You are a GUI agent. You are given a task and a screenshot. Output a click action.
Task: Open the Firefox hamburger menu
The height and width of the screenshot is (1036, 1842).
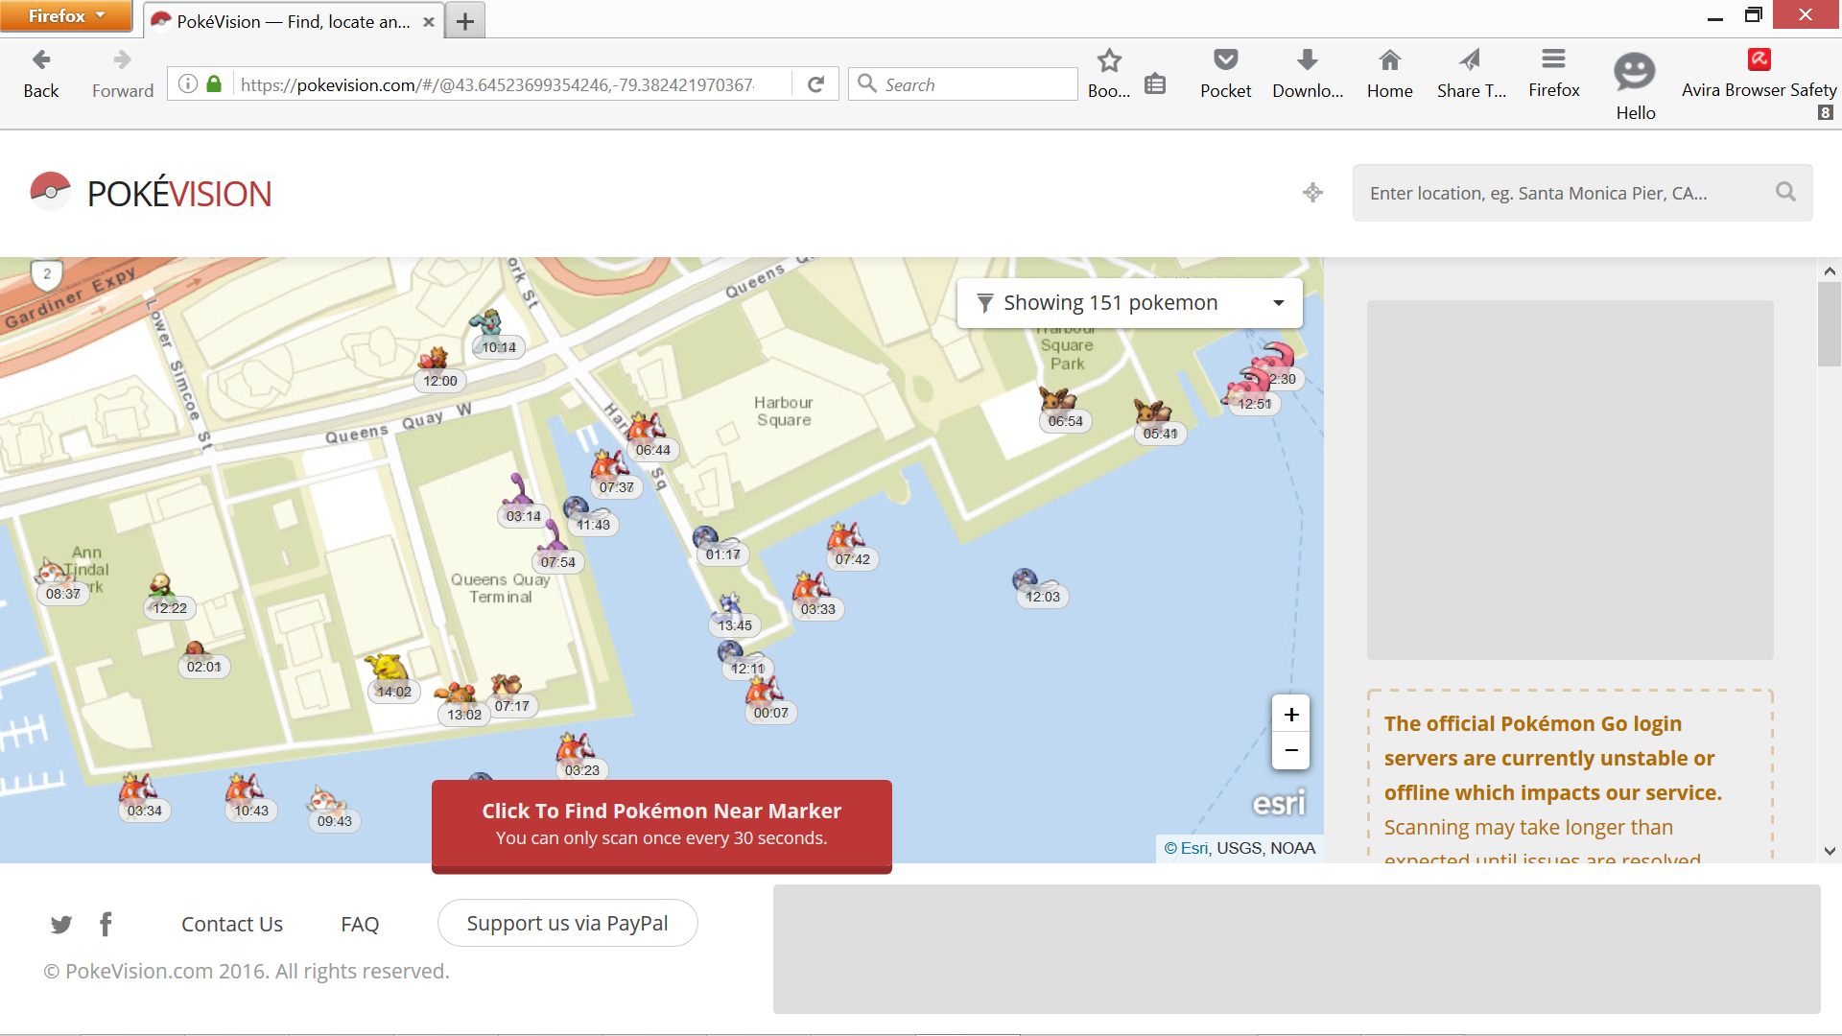(1554, 59)
